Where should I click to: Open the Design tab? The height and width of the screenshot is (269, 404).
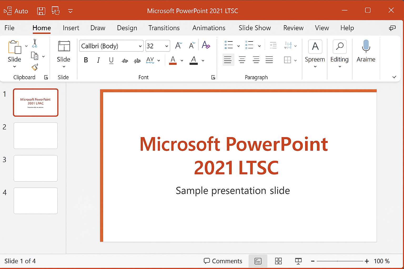pyautogui.click(x=127, y=28)
